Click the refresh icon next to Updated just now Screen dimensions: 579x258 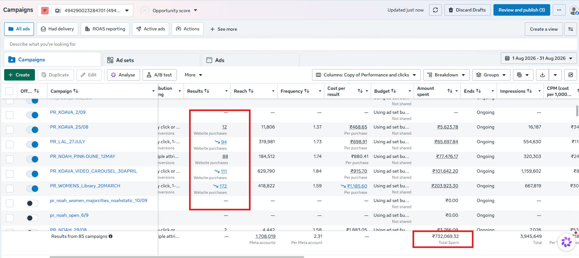pos(435,10)
